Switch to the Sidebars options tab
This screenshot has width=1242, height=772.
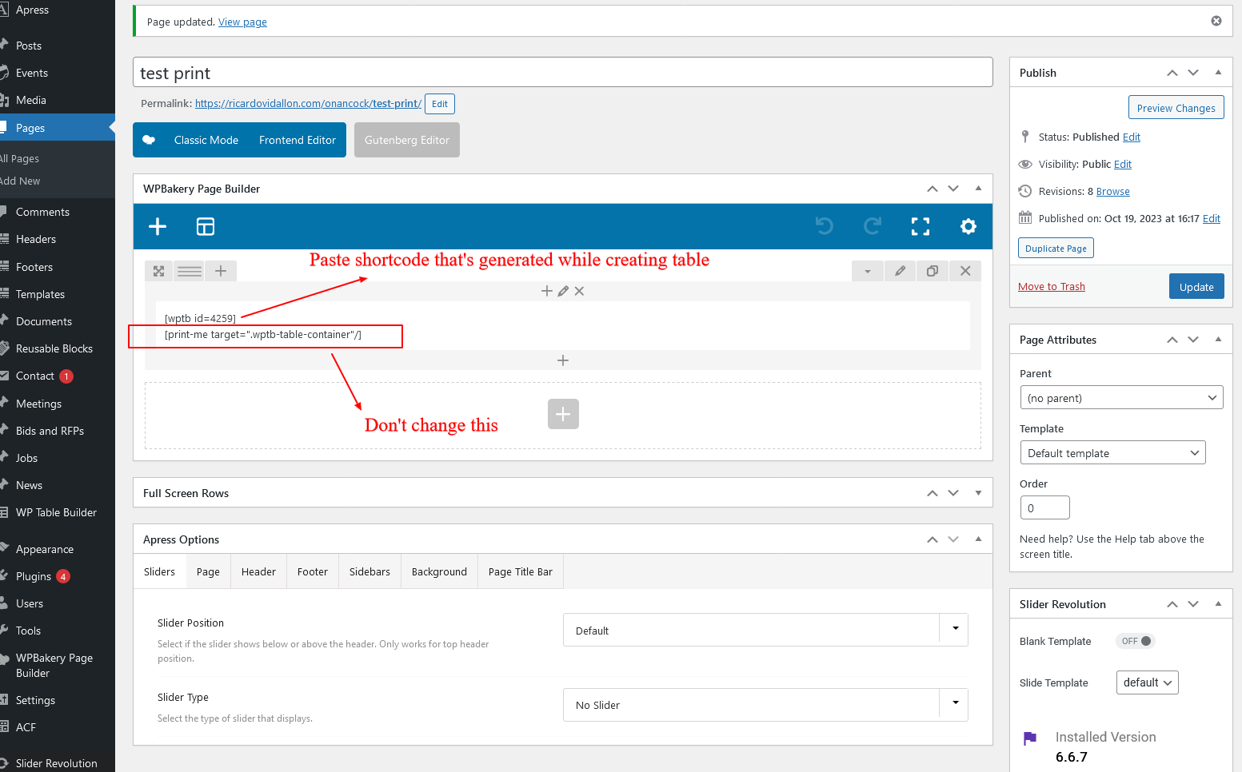(369, 571)
